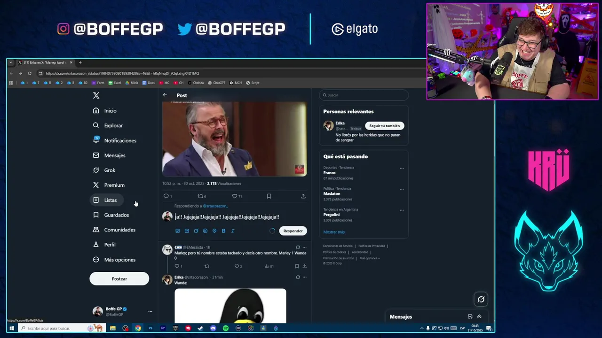602x338 pixels.
Task: Open a new Chrome tab
Action: point(80,62)
